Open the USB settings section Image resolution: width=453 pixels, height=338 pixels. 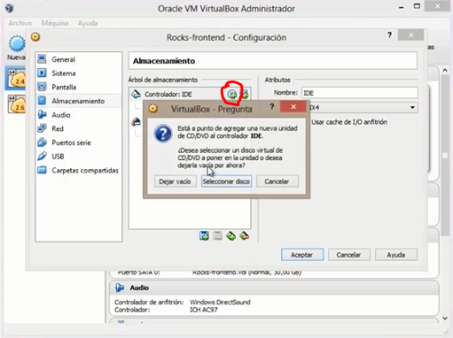[x=78, y=157]
